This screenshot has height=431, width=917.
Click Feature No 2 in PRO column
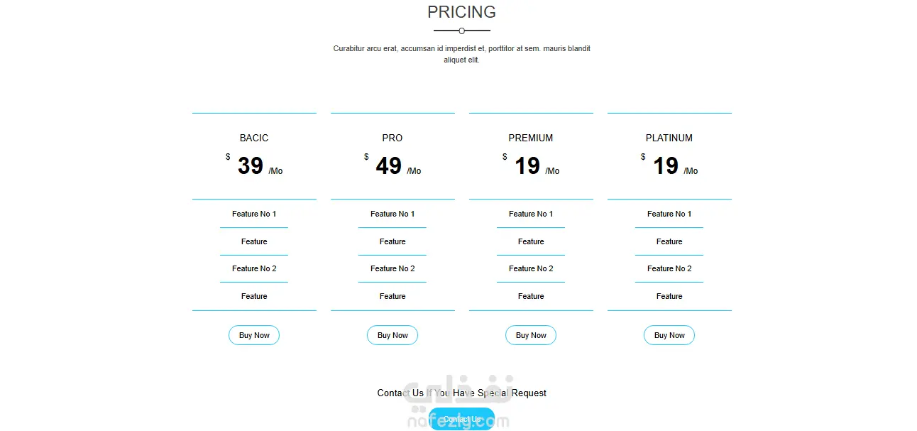point(392,268)
